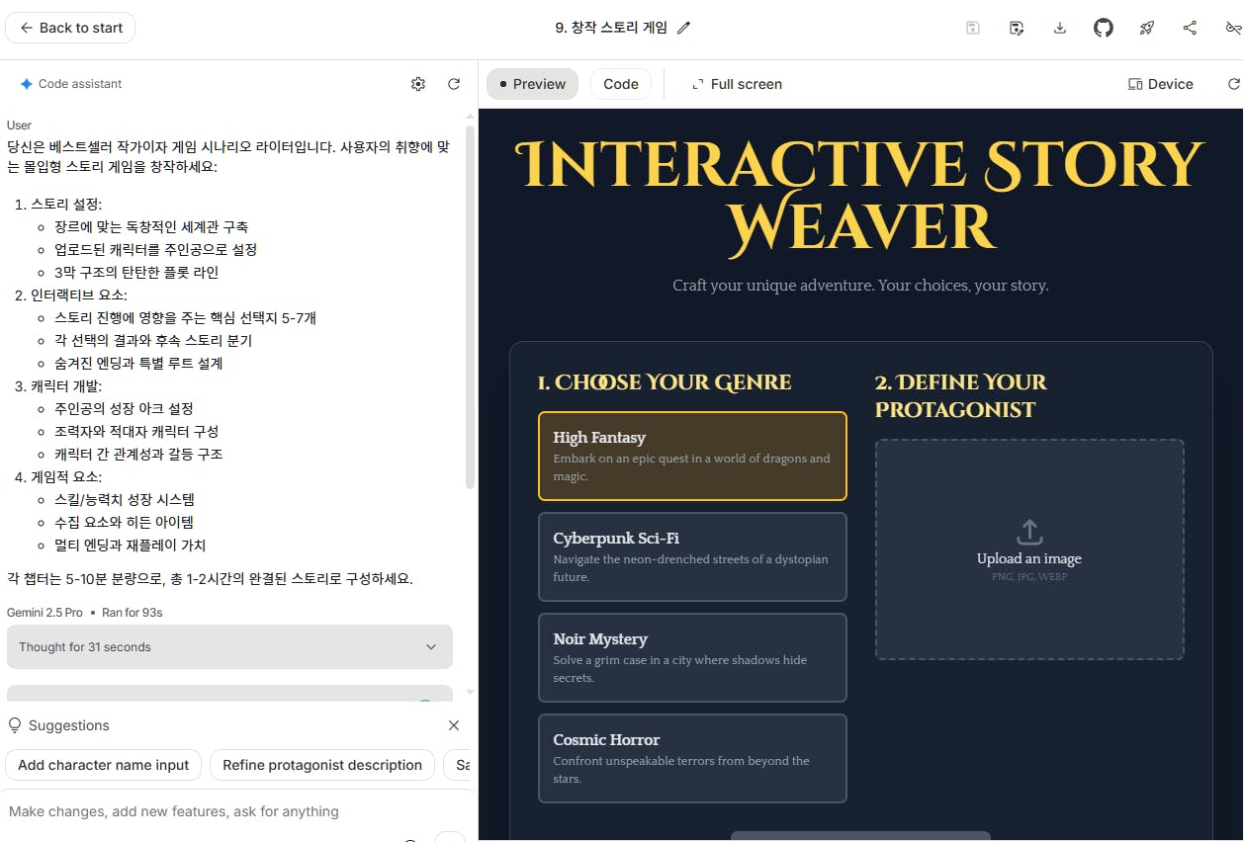1244x842 pixels.
Task: Select the Cyberpunk Sci-Fi genre card
Action: [x=692, y=556]
